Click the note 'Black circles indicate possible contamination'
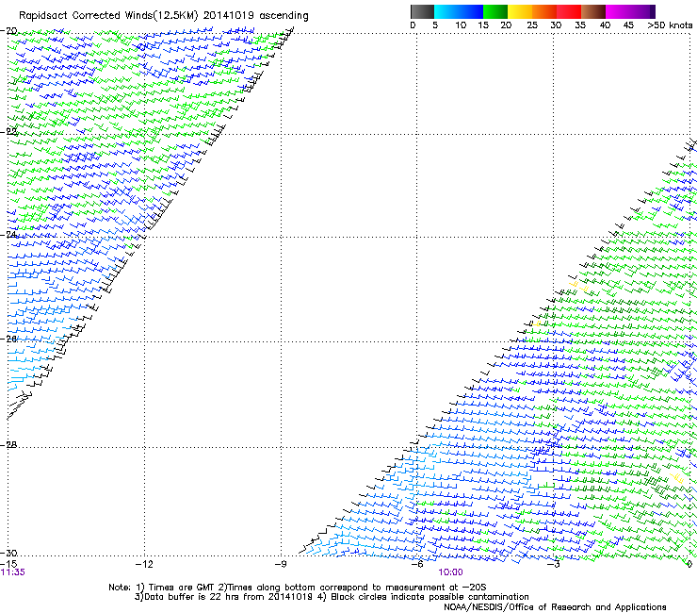 (x=430, y=597)
